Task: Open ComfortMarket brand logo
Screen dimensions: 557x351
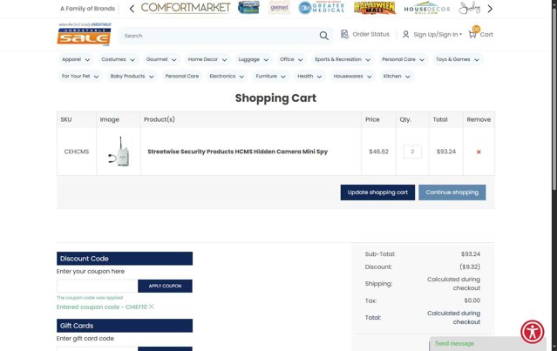Action: [186, 8]
